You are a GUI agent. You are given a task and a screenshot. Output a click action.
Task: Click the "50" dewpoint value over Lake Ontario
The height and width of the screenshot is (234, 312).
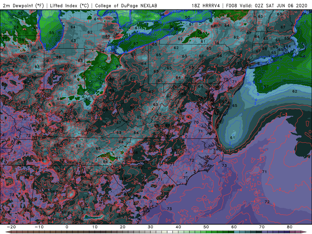(x=187, y=17)
